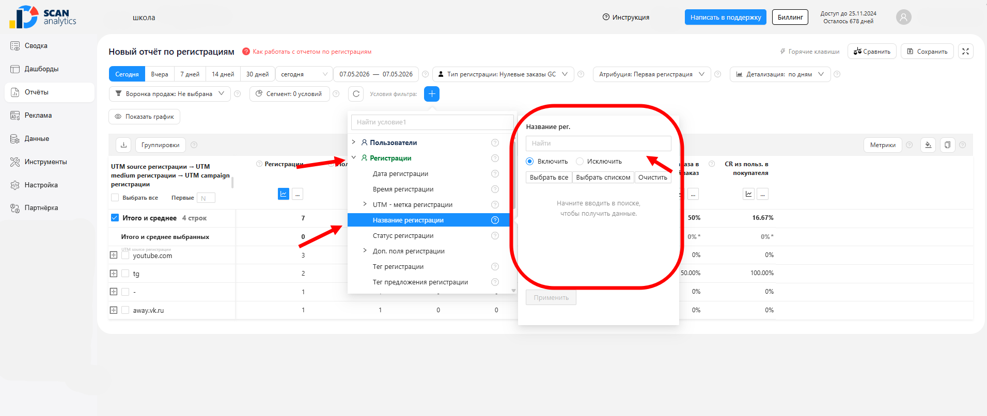This screenshot has height=416, width=987.
Task: Add filter condition with plus button
Action: 432,94
